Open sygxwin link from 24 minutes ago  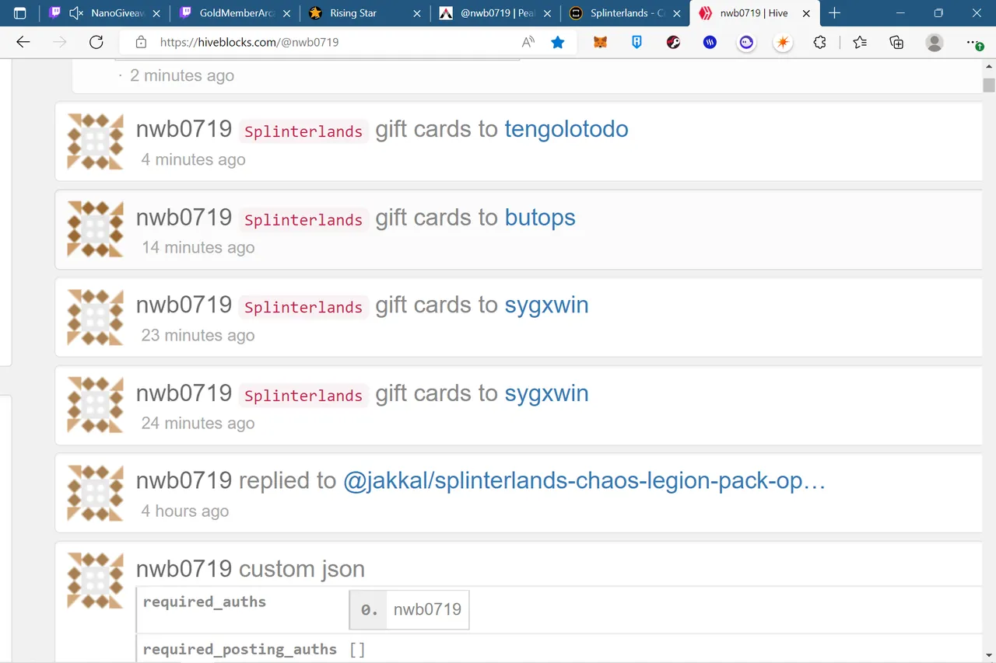tap(546, 393)
